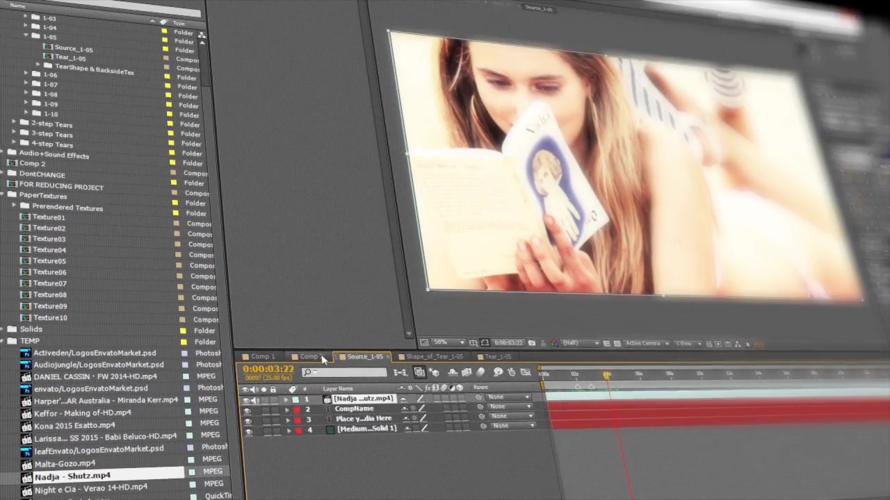Click Always Preview This View icon
The height and width of the screenshot is (500, 890).
coord(424,343)
